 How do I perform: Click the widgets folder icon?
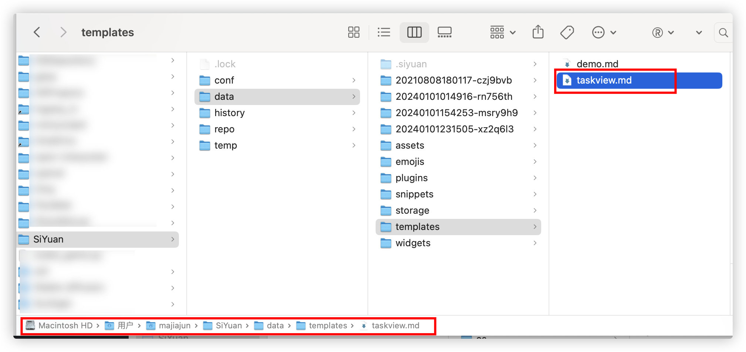point(386,243)
